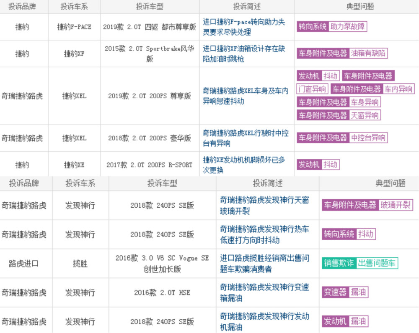Select model 2019款 2.0T 四驱 都市尊享版
The width and height of the screenshot is (419, 333).
point(150,27)
